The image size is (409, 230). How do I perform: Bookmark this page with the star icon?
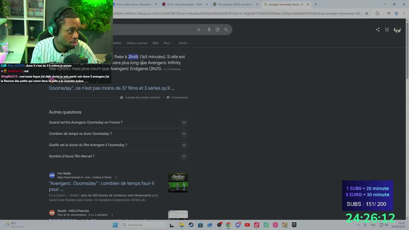pos(367,13)
